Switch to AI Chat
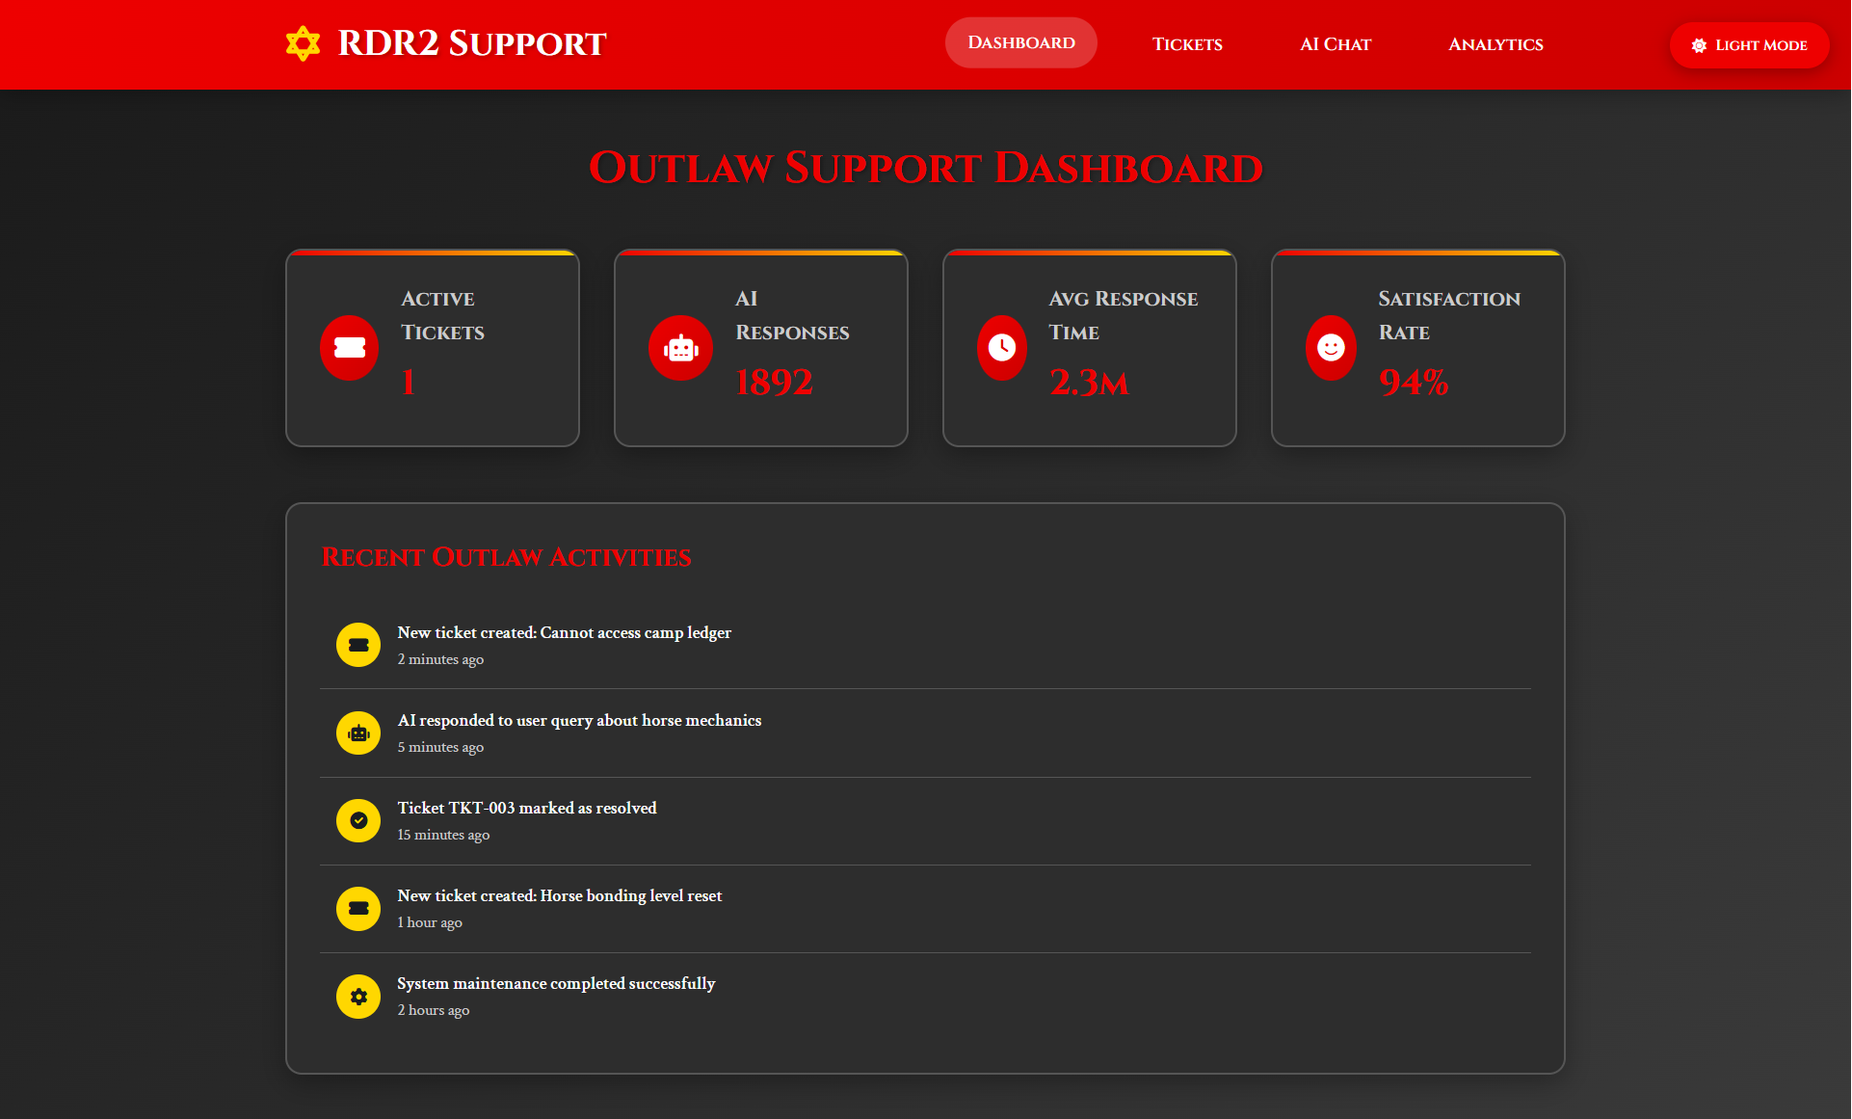The width and height of the screenshot is (1852, 1119). 1335,44
